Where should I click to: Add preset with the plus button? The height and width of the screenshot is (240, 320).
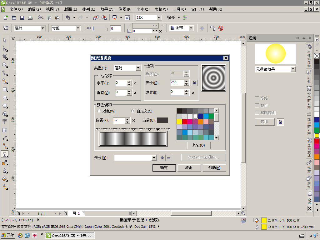(162, 158)
